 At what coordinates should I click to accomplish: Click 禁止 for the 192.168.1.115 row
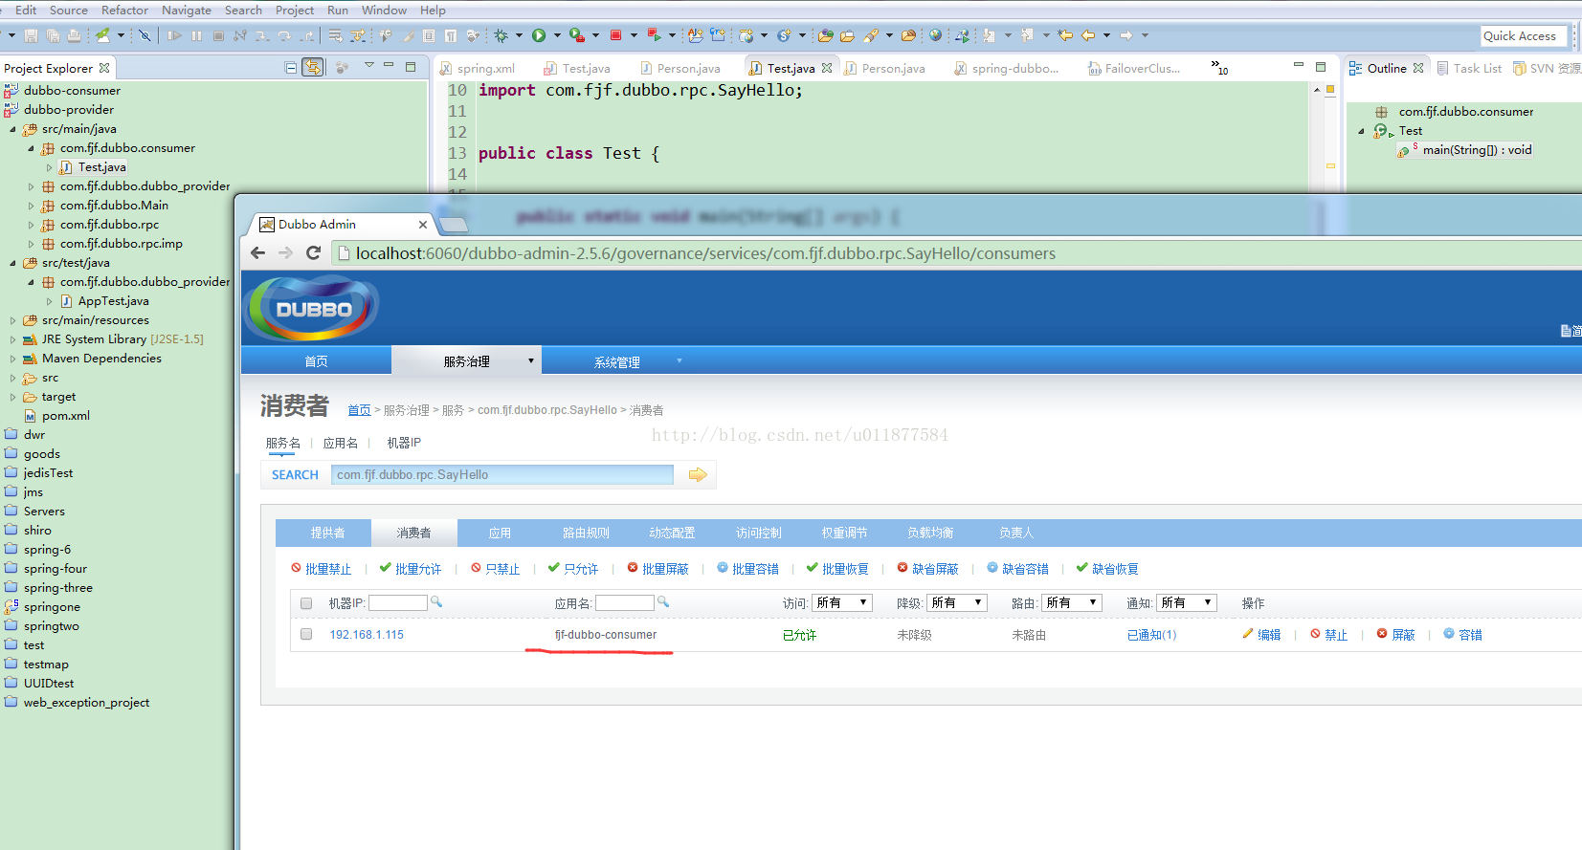click(1329, 635)
